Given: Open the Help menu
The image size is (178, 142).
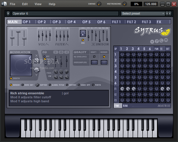Looking at the screenshot, I should pyautogui.click(x=52, y=4).
